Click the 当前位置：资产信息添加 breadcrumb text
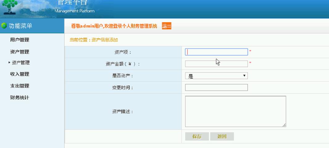Image resolution: width=329 pixels, height=148 pixels. pyautogui.click(x=94, y=40)
